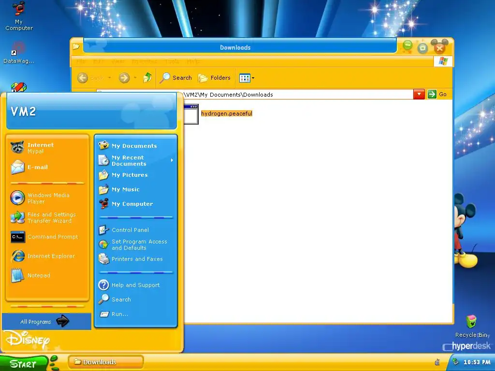Open the Favorites menu
This screenshot has width=495, height=371.
coord(144,61)
